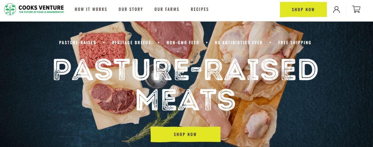Click the HERITAGE BREEDS feature text
The height and width of the screenshot is (147, 373).
pyautogui.click(x=131, y=43)
